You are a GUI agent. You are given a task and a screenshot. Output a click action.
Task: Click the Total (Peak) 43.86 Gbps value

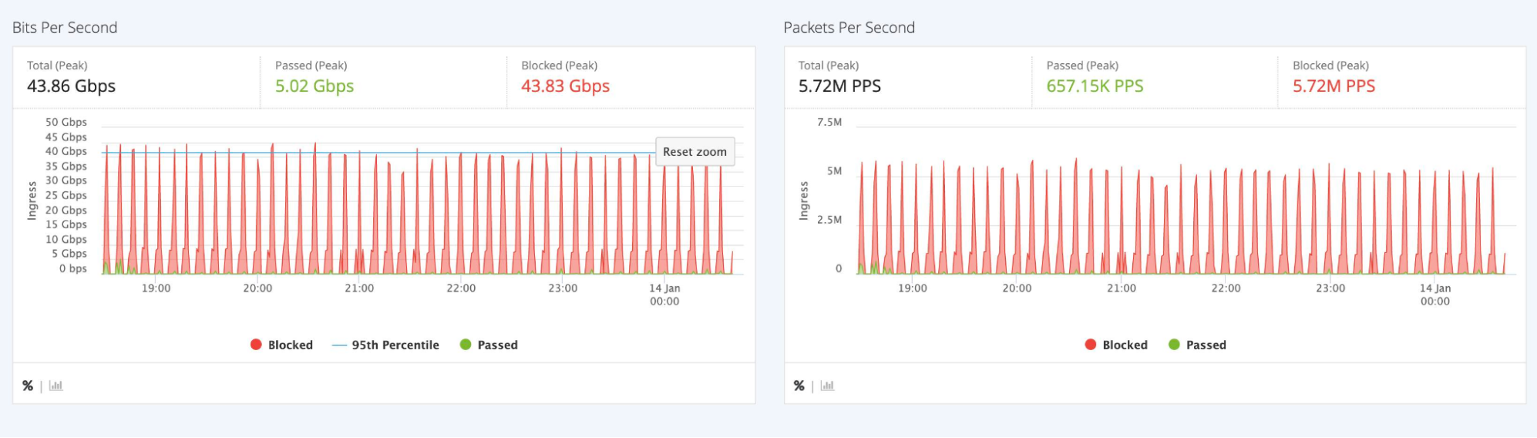71,86
